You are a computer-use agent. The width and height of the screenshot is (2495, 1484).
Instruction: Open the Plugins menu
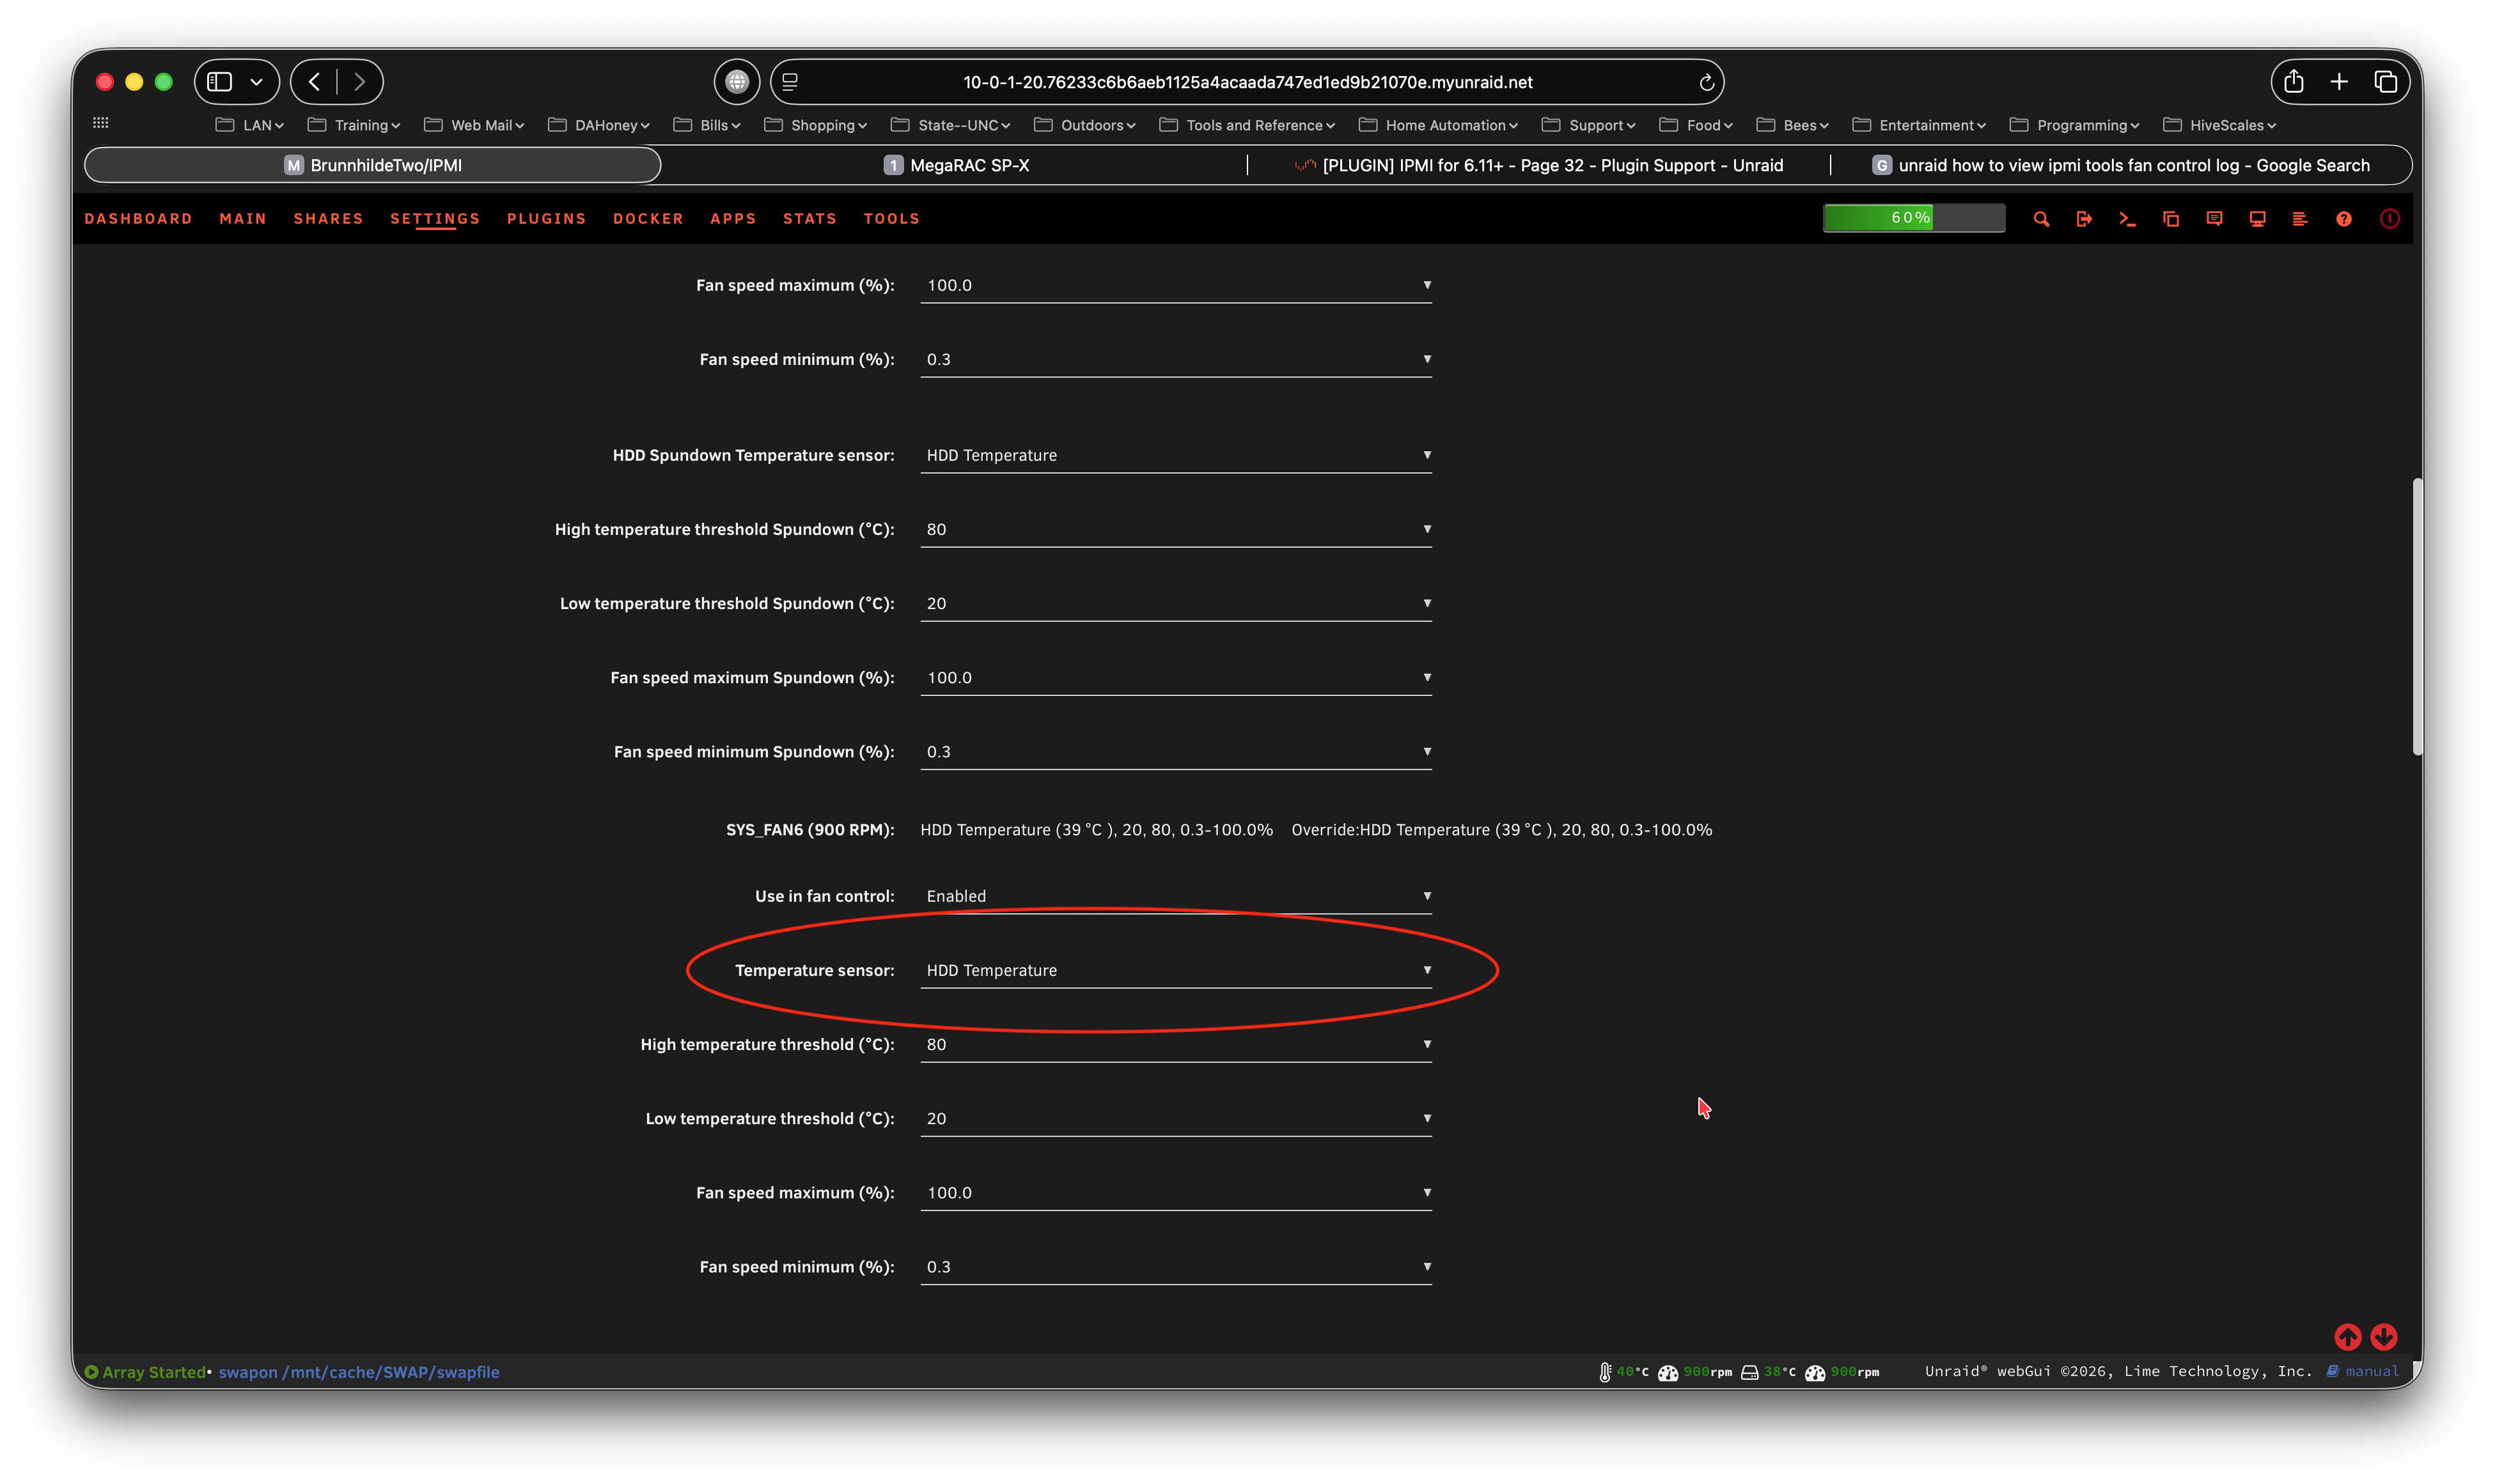(546, 219)
